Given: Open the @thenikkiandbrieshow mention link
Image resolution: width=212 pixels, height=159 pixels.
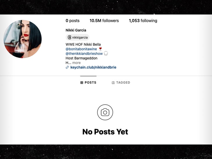Looking at the screenshot, I should (x=84, y=54).
